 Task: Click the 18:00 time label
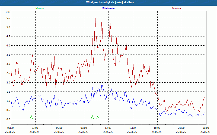point(157,128)
